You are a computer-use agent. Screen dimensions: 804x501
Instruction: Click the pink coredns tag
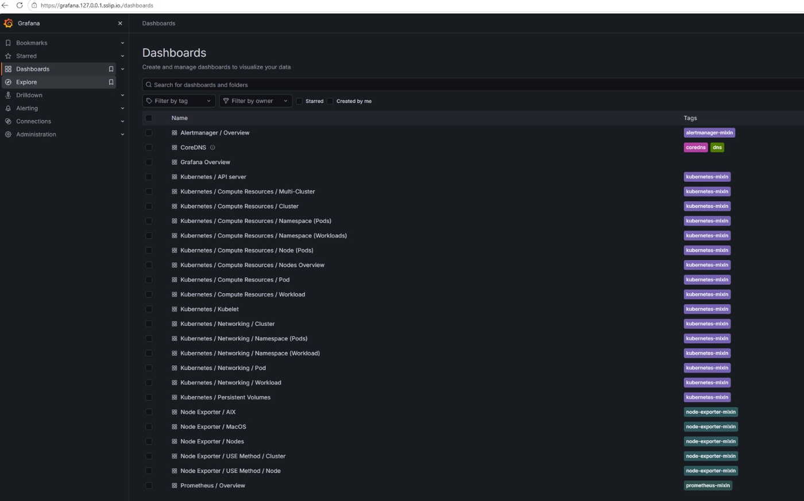coord(695,147)
